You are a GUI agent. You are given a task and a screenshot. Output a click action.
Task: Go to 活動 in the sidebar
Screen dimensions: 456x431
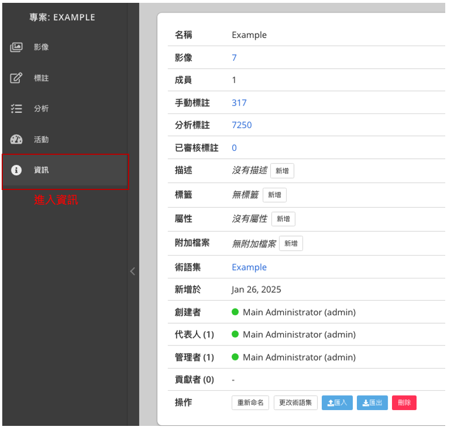coord(41,140)
